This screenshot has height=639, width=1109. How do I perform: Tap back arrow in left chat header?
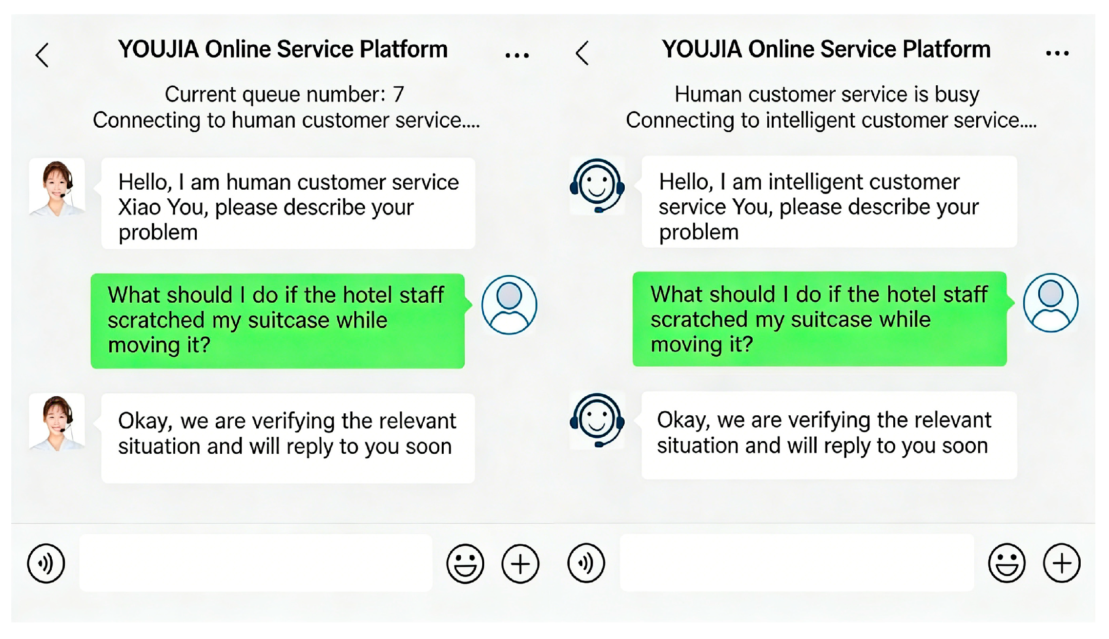42,55
